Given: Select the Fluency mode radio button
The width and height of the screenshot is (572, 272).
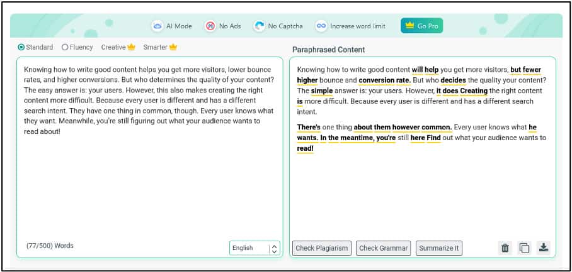Looking at the screenshot, I should 65,47.
